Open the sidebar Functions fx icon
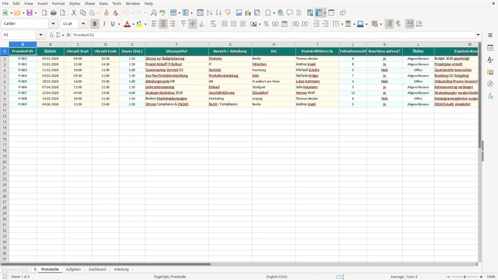Screen dimensions: 498x280 [490, 96]
